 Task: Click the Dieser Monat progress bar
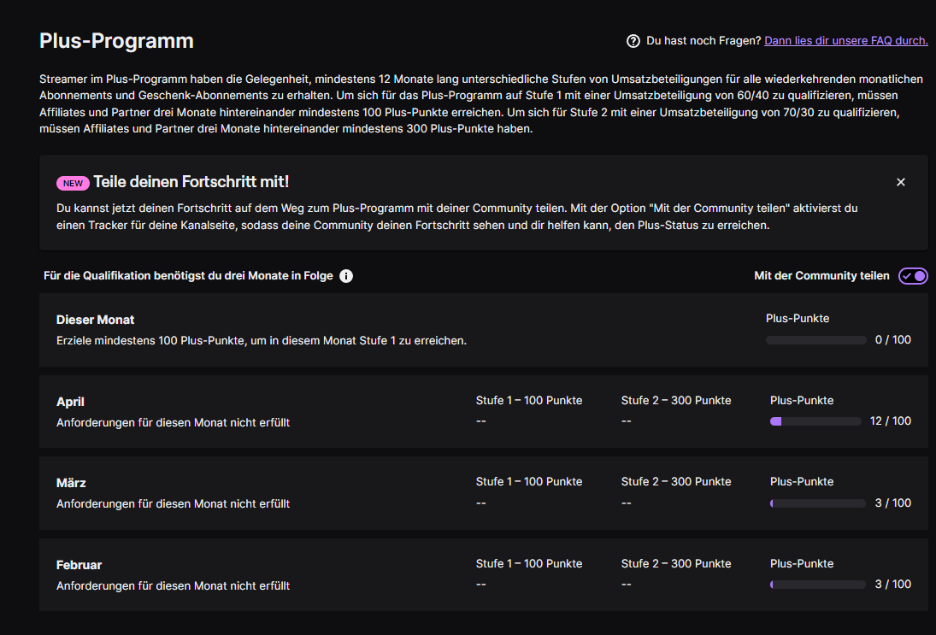pos(816,340)
